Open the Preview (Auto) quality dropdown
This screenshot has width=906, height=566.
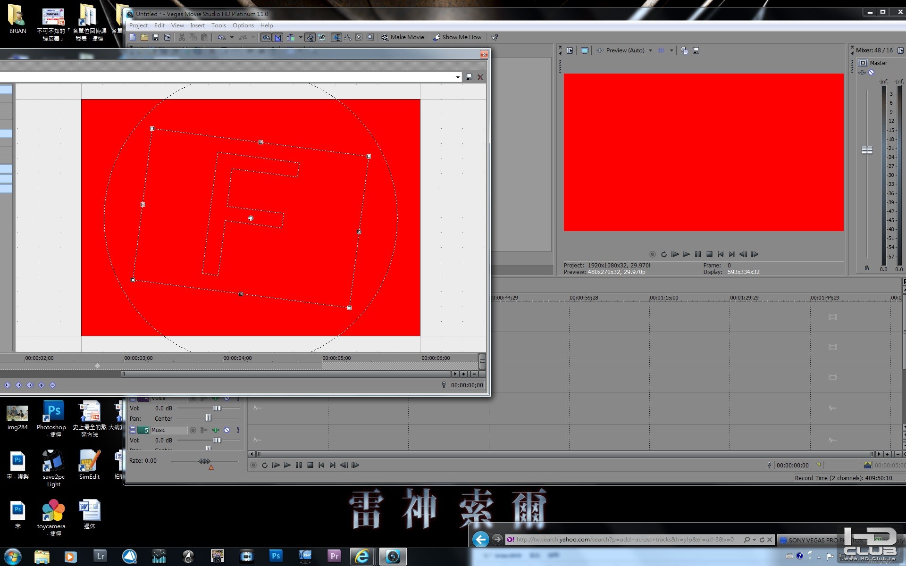tap(650, 50)
